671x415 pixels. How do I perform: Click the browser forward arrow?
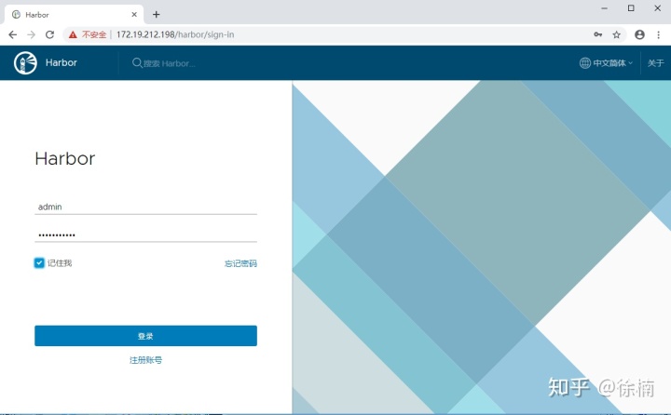point(32,34)
